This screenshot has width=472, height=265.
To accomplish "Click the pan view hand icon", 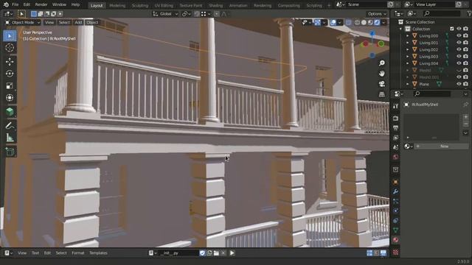I will click(382, 74).
